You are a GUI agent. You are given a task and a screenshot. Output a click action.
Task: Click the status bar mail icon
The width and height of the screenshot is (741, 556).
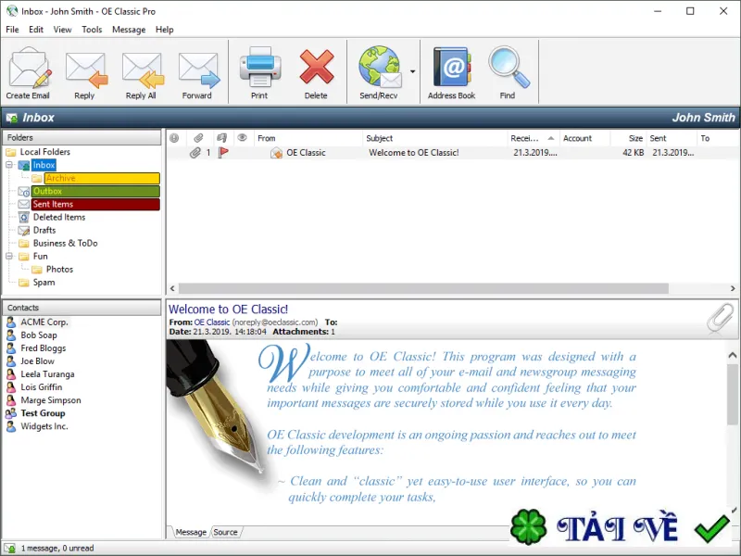tap(9, 549)
